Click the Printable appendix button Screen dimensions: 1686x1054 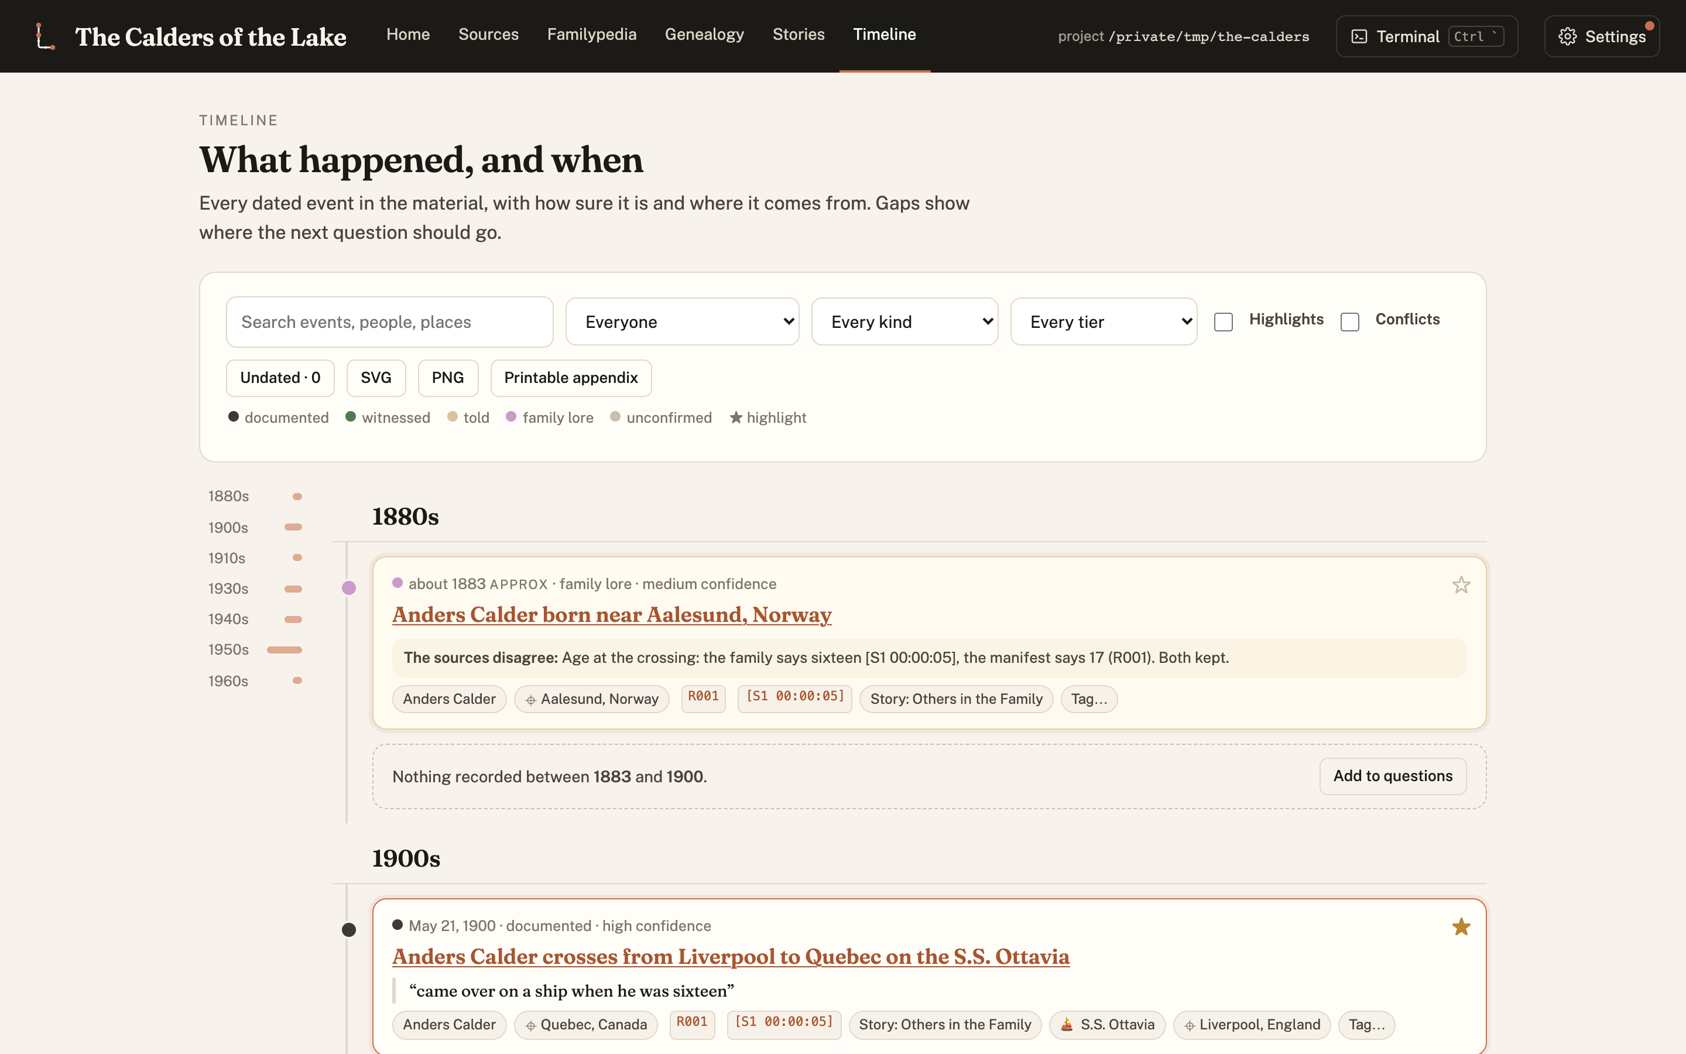[x=571, y=378]
